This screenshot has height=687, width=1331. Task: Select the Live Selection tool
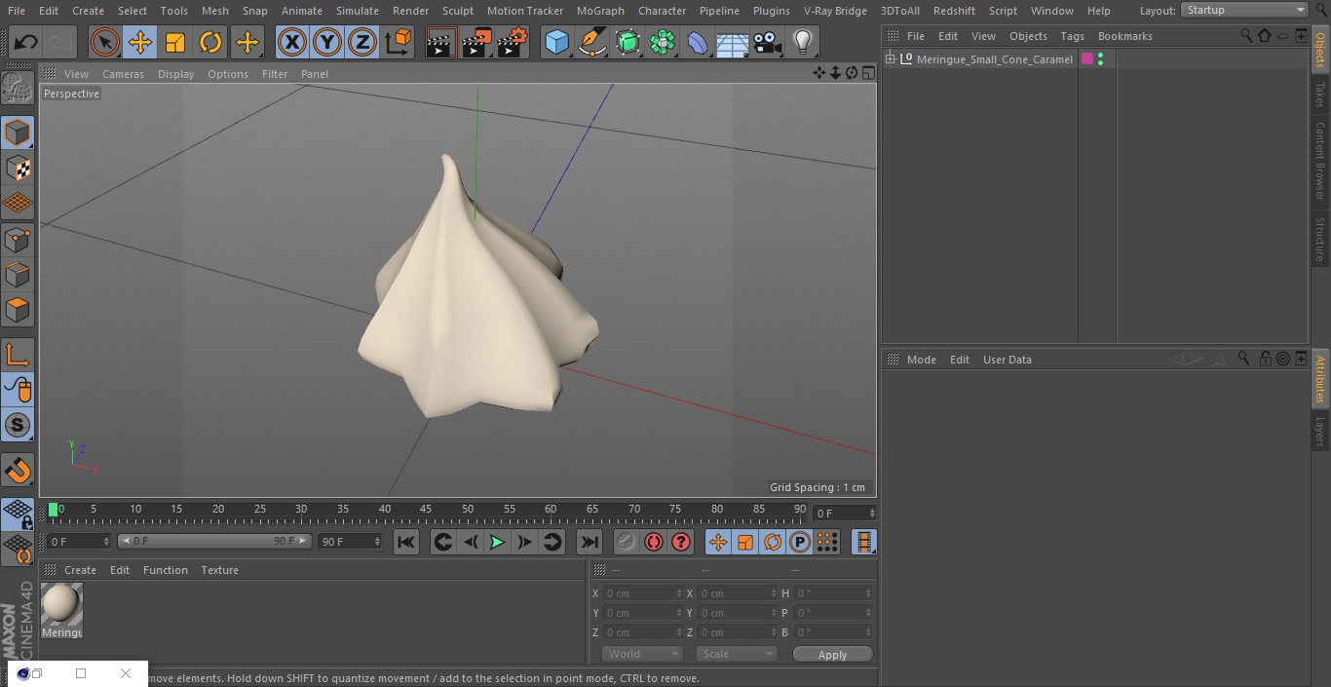(105, 43)
